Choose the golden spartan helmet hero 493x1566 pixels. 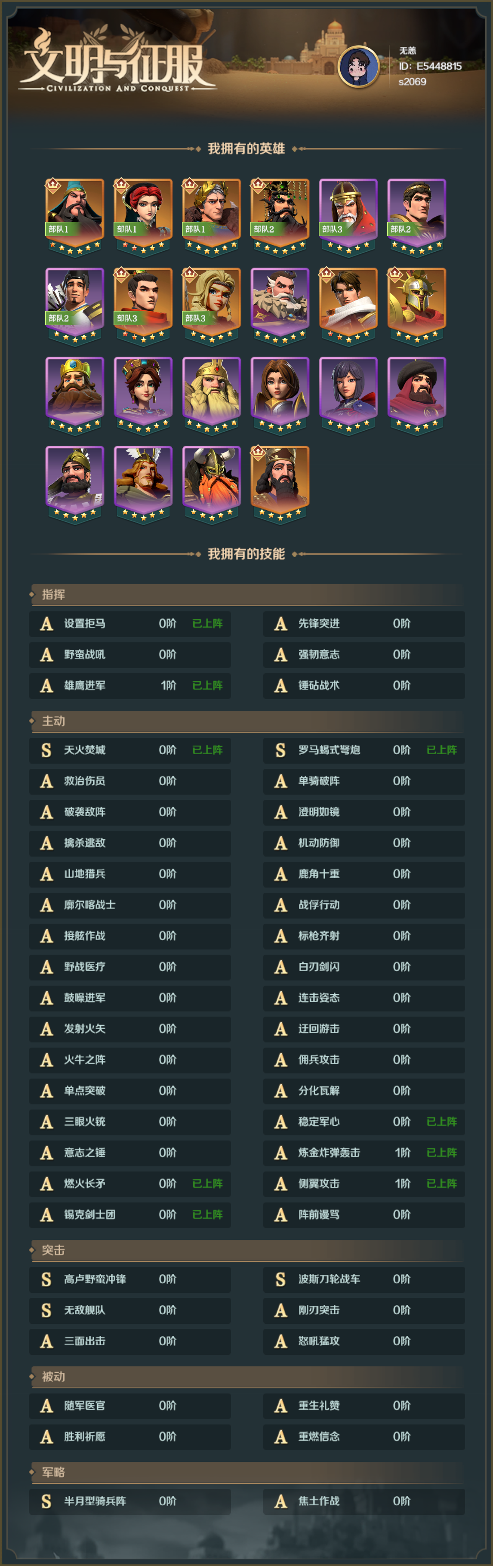tap(417, 306)
